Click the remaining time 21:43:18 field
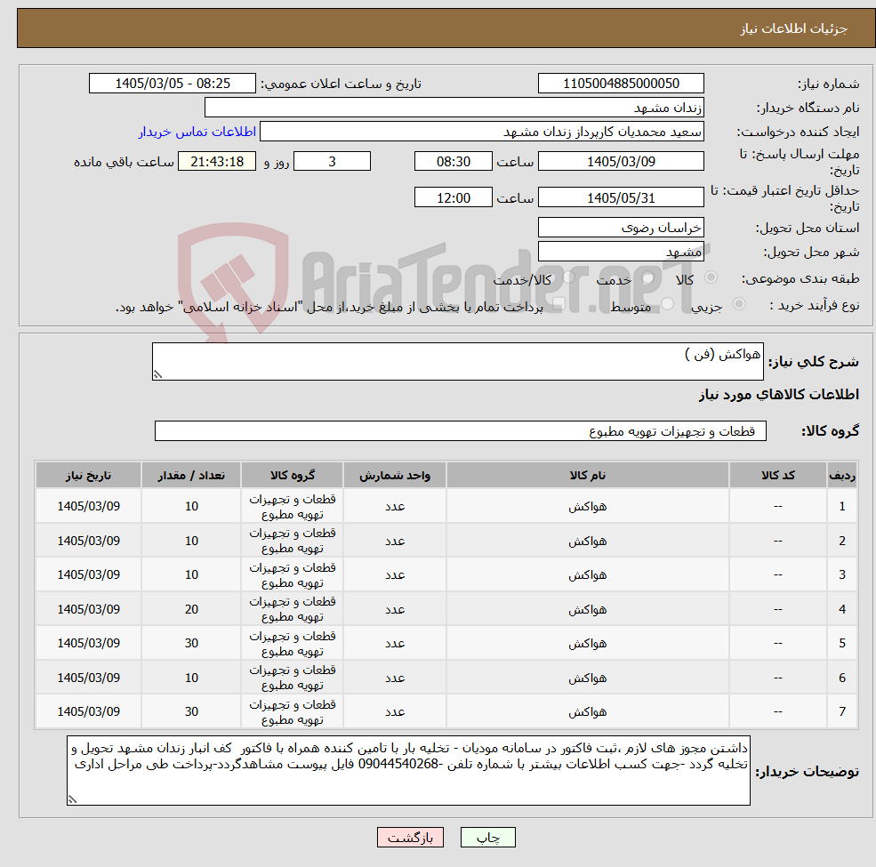Screen dimensions: 876x867 [x=217, y=162]
